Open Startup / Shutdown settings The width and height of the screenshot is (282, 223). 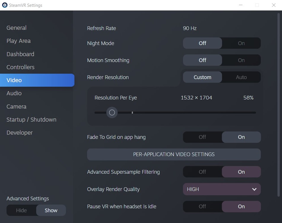pos(31,120)
